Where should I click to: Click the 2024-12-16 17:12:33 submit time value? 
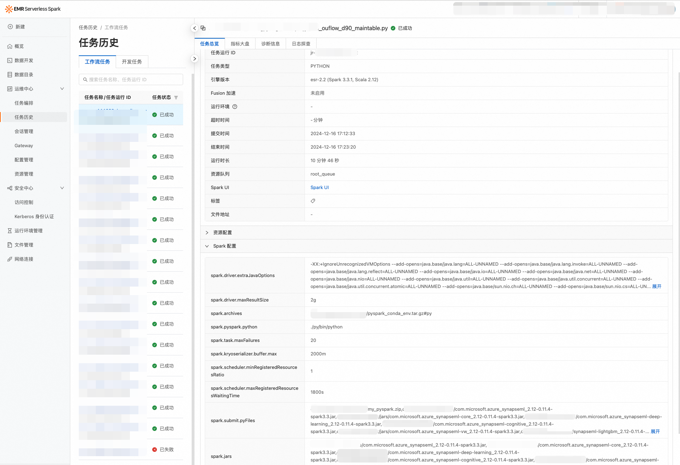coord(333,134)
